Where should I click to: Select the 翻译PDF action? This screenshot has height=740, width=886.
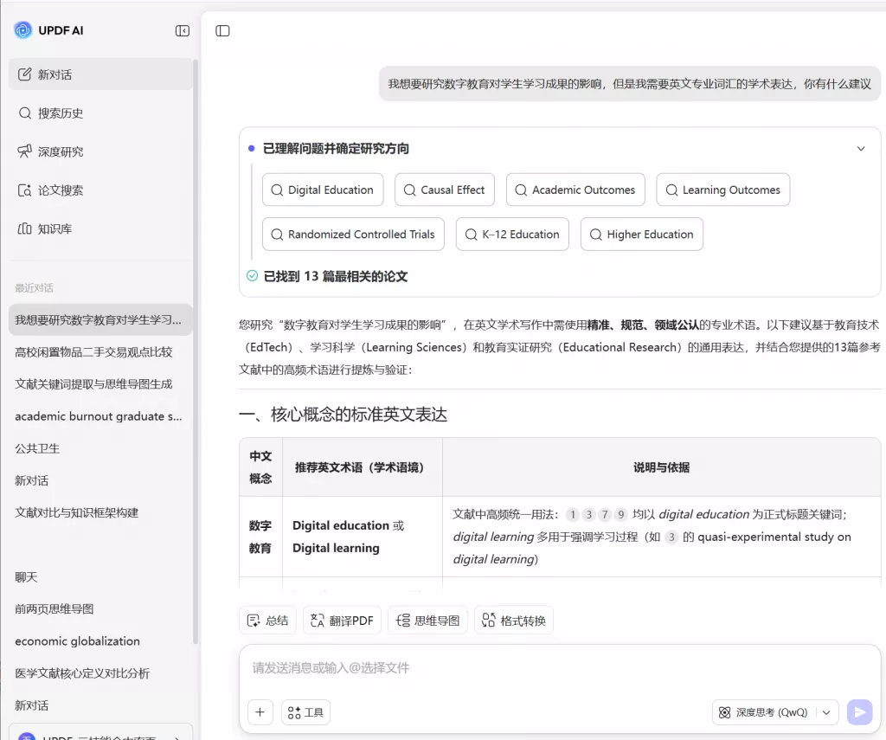click(342, 620)
